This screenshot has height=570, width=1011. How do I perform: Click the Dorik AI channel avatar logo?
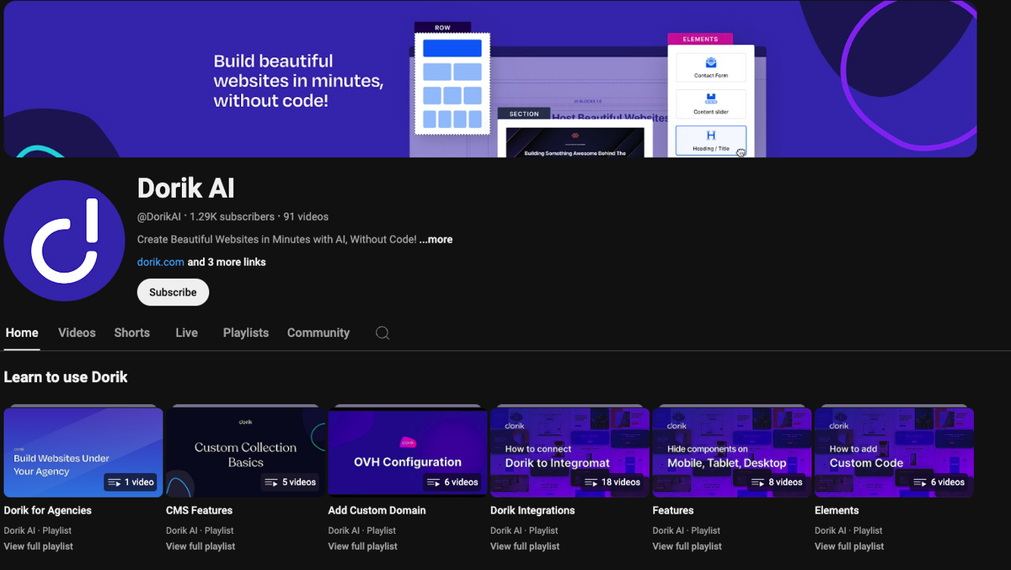click(x=64, y=241)
